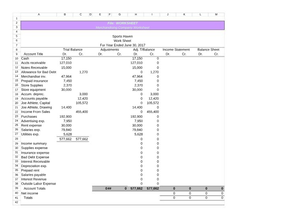Image resolution: width=282 pixels, height=218 pixels.
Task: Select the 'Bad Debt Expense' cell
Action: [35, 157]
